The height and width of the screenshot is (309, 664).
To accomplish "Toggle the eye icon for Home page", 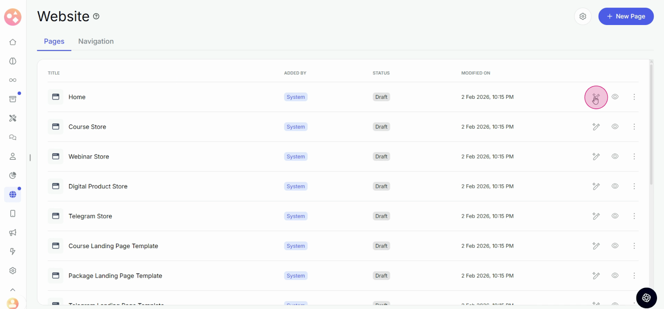I will (x=615, y=97).
